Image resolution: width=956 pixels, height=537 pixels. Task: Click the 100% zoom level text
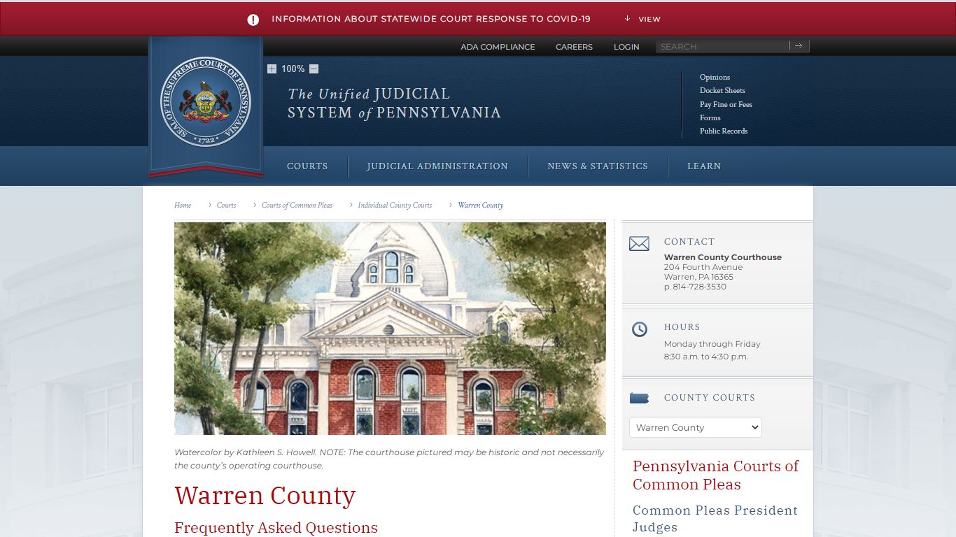click(293, 69)
